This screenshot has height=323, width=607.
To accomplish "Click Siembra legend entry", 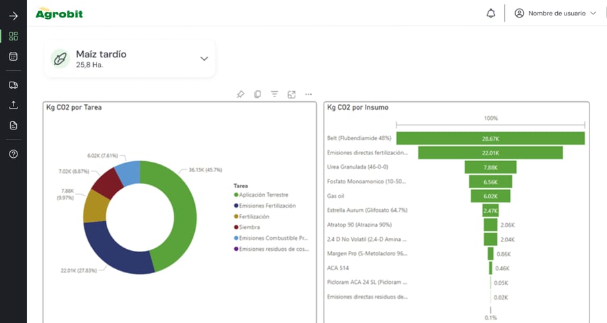I will [x=247, y=227].
